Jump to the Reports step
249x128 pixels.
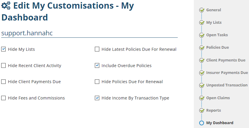click(214, 110)
